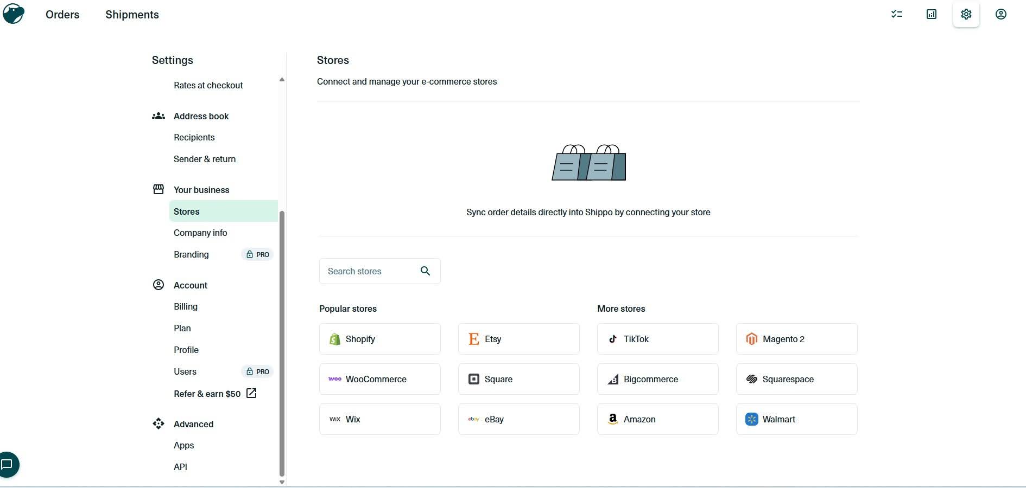1026x488 pixels.
Task: Connect an Amazon store
Action: (x=658, y=419)
